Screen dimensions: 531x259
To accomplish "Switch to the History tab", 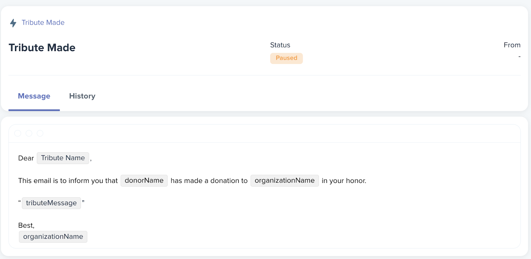I will (82, 96).
